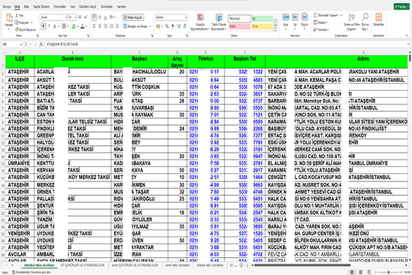The image size is (412, 275).
Task: Apply the green İyi cell style
Action: 262,19
